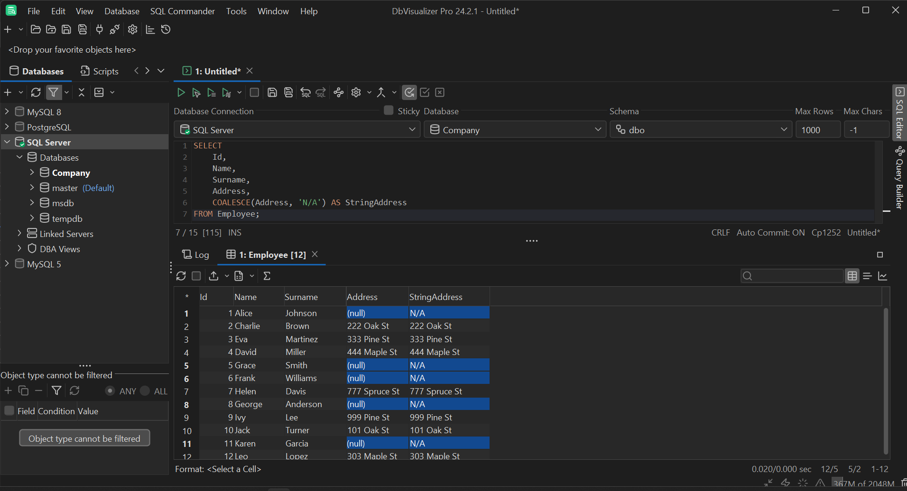Open the filter icon above the database tree
907x491 pixels.
pos(54,92)
